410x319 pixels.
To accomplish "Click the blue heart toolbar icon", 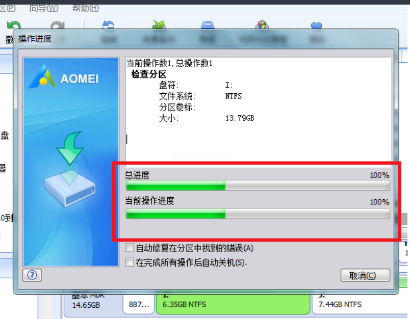I will tap(316, 25).
